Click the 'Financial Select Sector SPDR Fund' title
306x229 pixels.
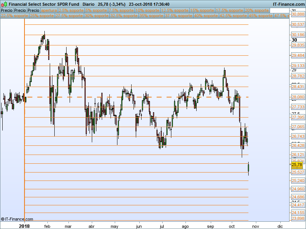tap(44, 4)
